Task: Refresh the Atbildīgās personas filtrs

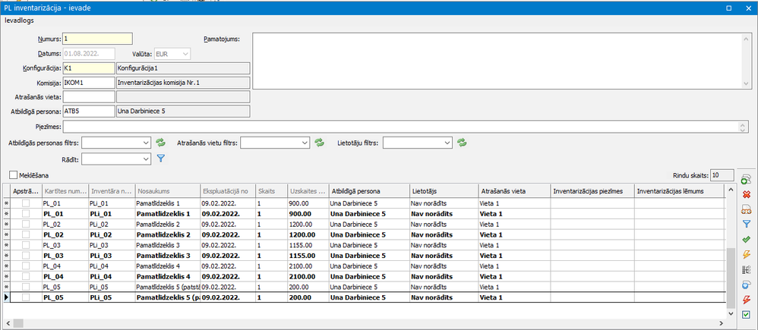Action: point(160,142)
